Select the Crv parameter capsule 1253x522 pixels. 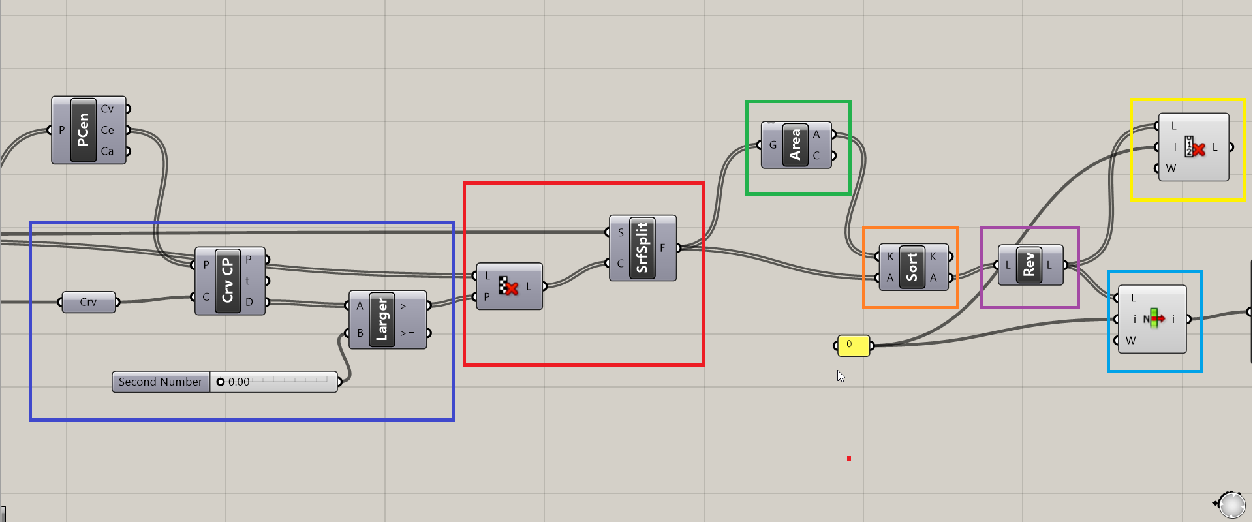tap(89, 302)
